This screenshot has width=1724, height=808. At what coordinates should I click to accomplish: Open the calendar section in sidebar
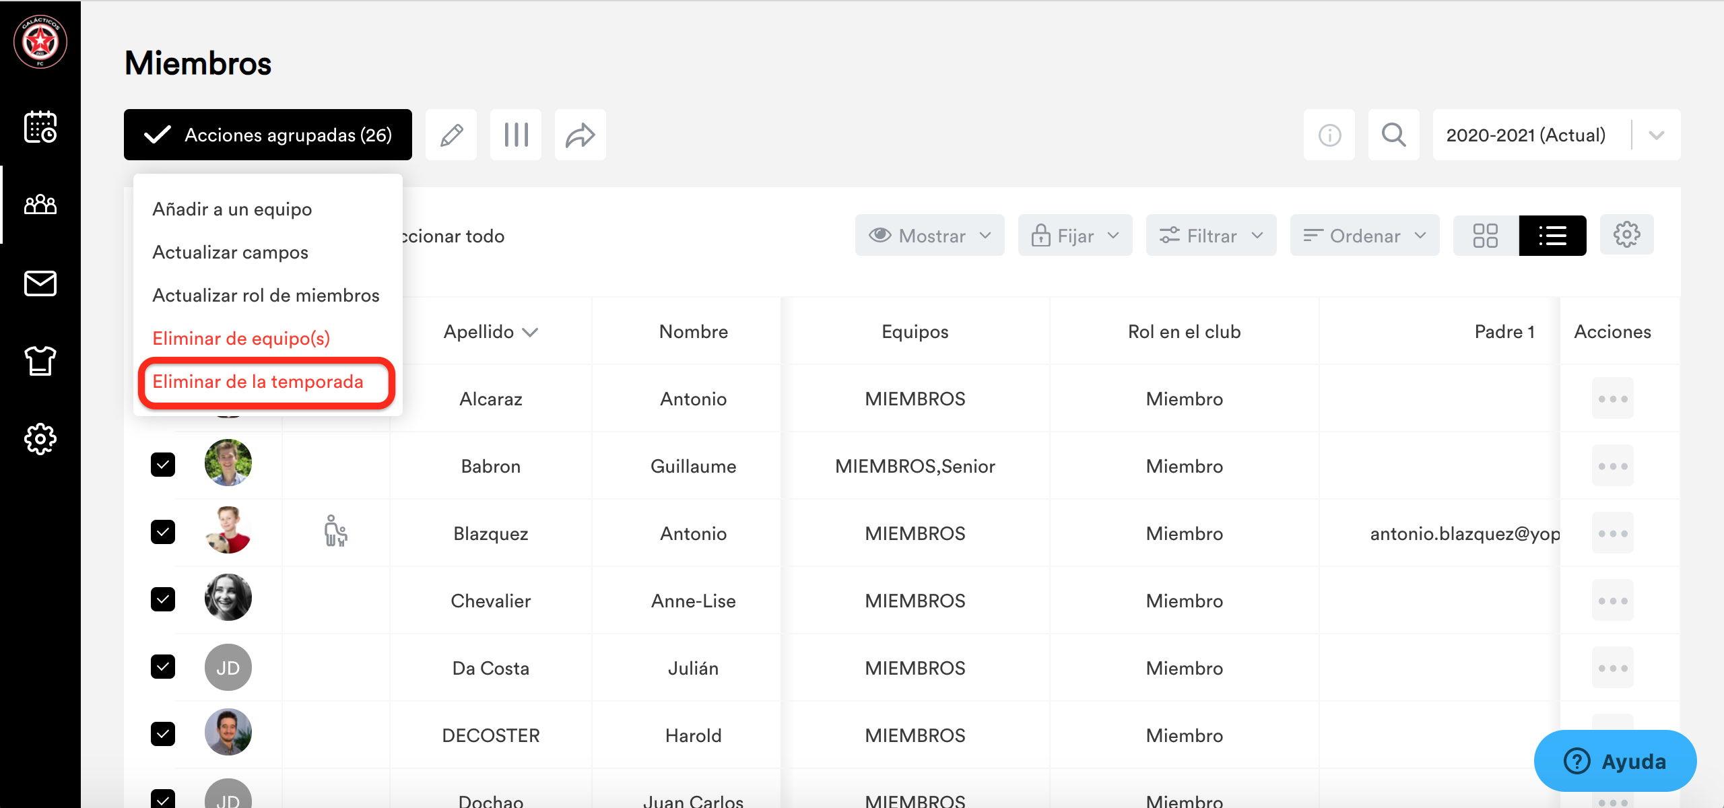pos(40,127)
